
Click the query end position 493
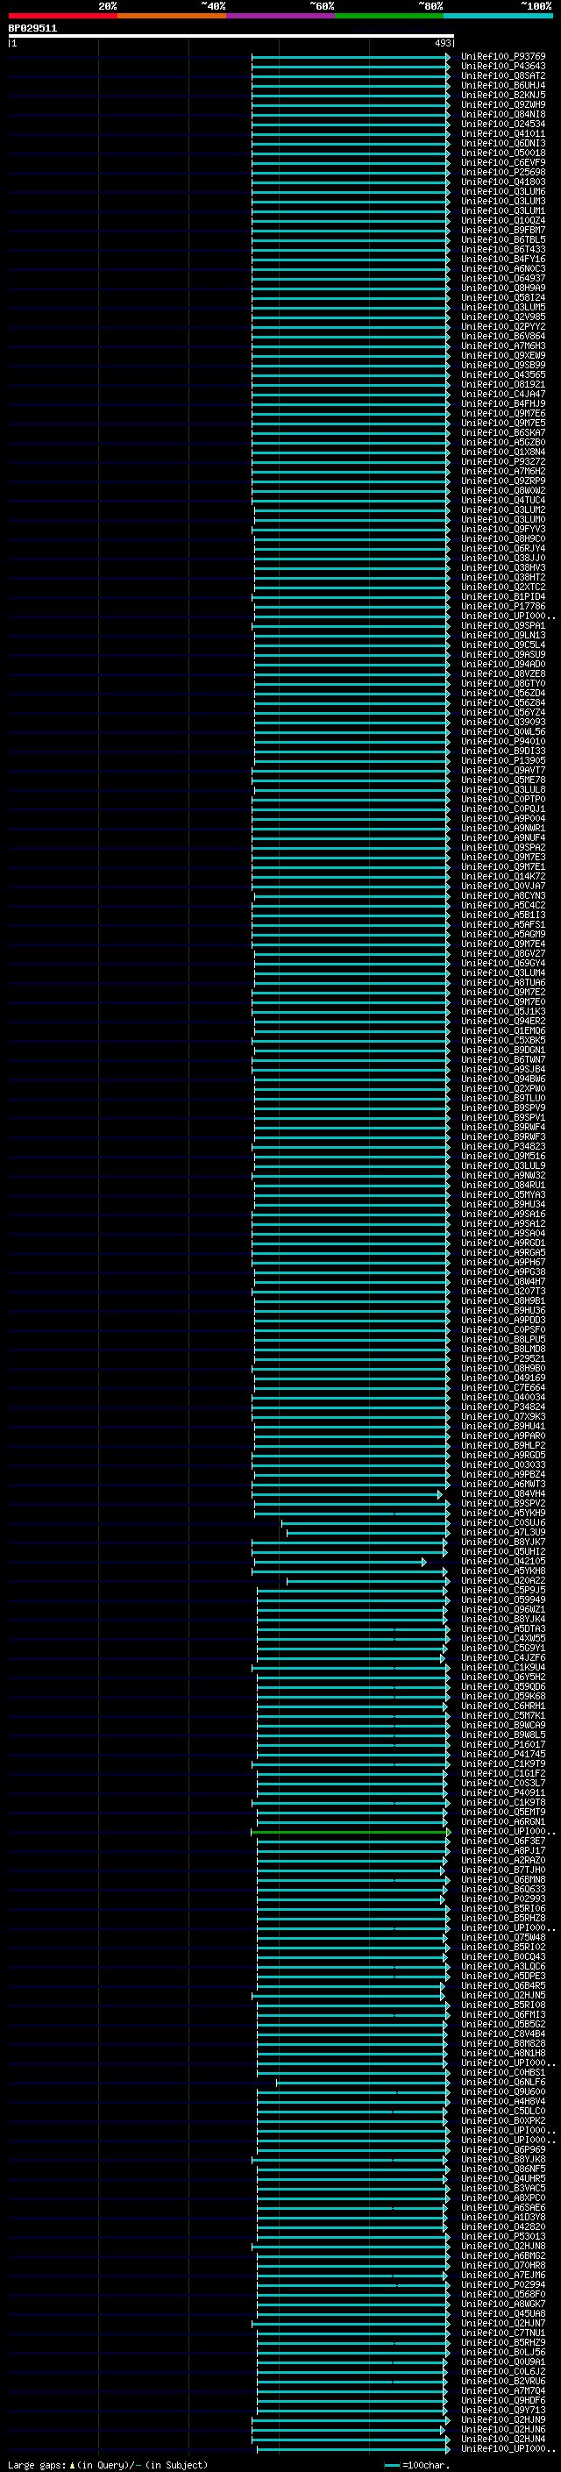tap(443, 43)
